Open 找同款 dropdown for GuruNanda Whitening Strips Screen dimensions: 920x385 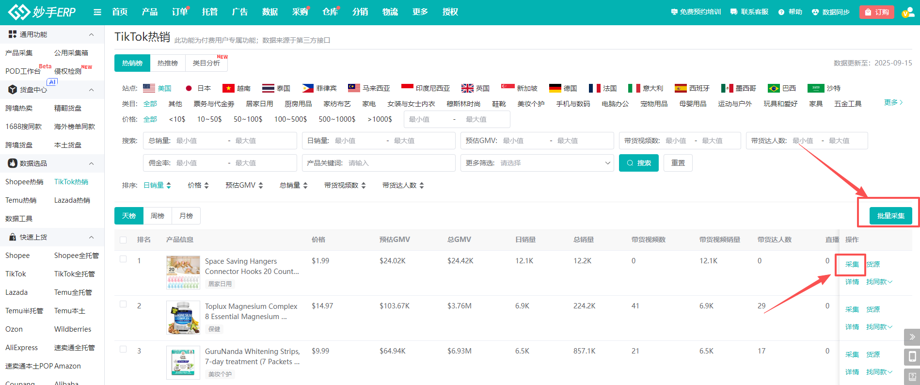[x=879, y=372]
